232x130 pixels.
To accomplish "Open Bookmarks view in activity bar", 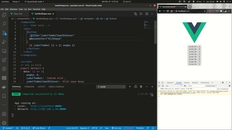I will [4, 96].
